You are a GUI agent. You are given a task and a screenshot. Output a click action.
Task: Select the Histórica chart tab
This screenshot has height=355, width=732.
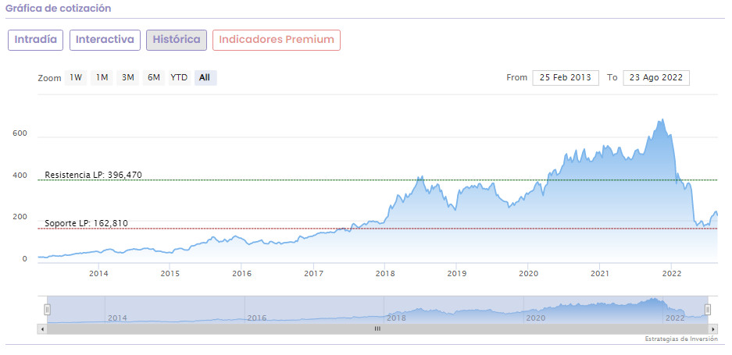click(x=177, y=40)
